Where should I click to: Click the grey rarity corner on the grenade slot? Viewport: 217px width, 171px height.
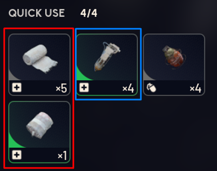(x=147, y=76)
